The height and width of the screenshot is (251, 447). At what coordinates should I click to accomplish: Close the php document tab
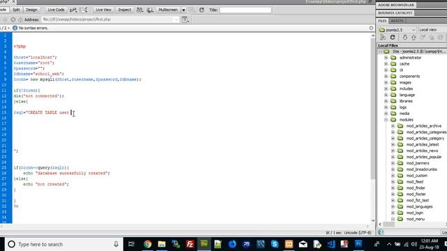coord(13,1)
